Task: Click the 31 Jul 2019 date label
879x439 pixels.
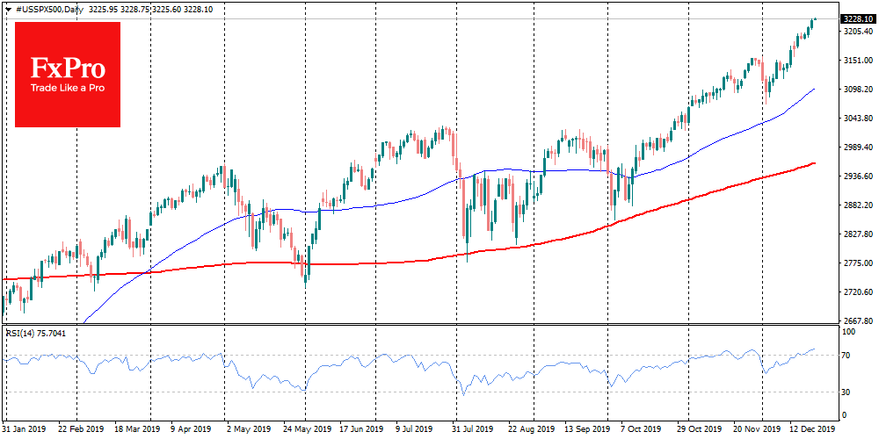Action: 468,429
